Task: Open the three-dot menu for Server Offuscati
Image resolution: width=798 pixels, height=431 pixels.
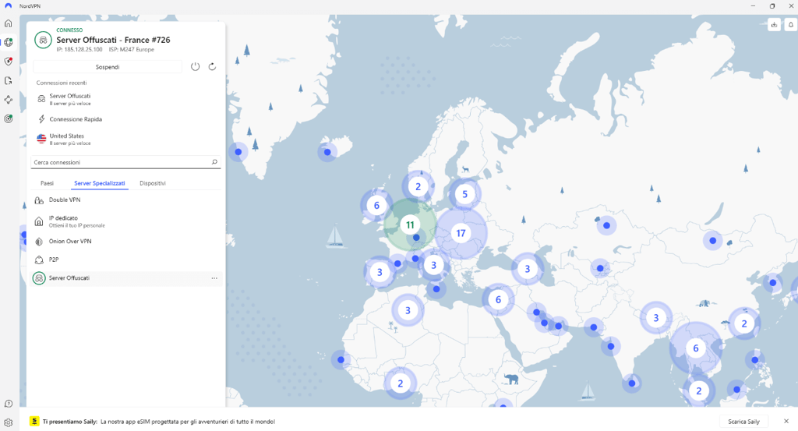Action: coord(214,278)
